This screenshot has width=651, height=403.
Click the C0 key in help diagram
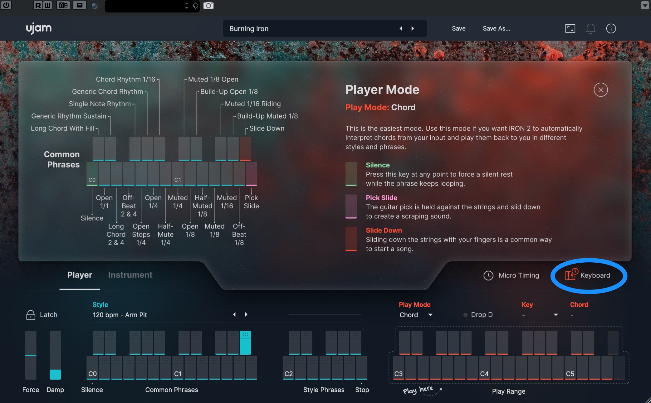(x=92, y=174)
